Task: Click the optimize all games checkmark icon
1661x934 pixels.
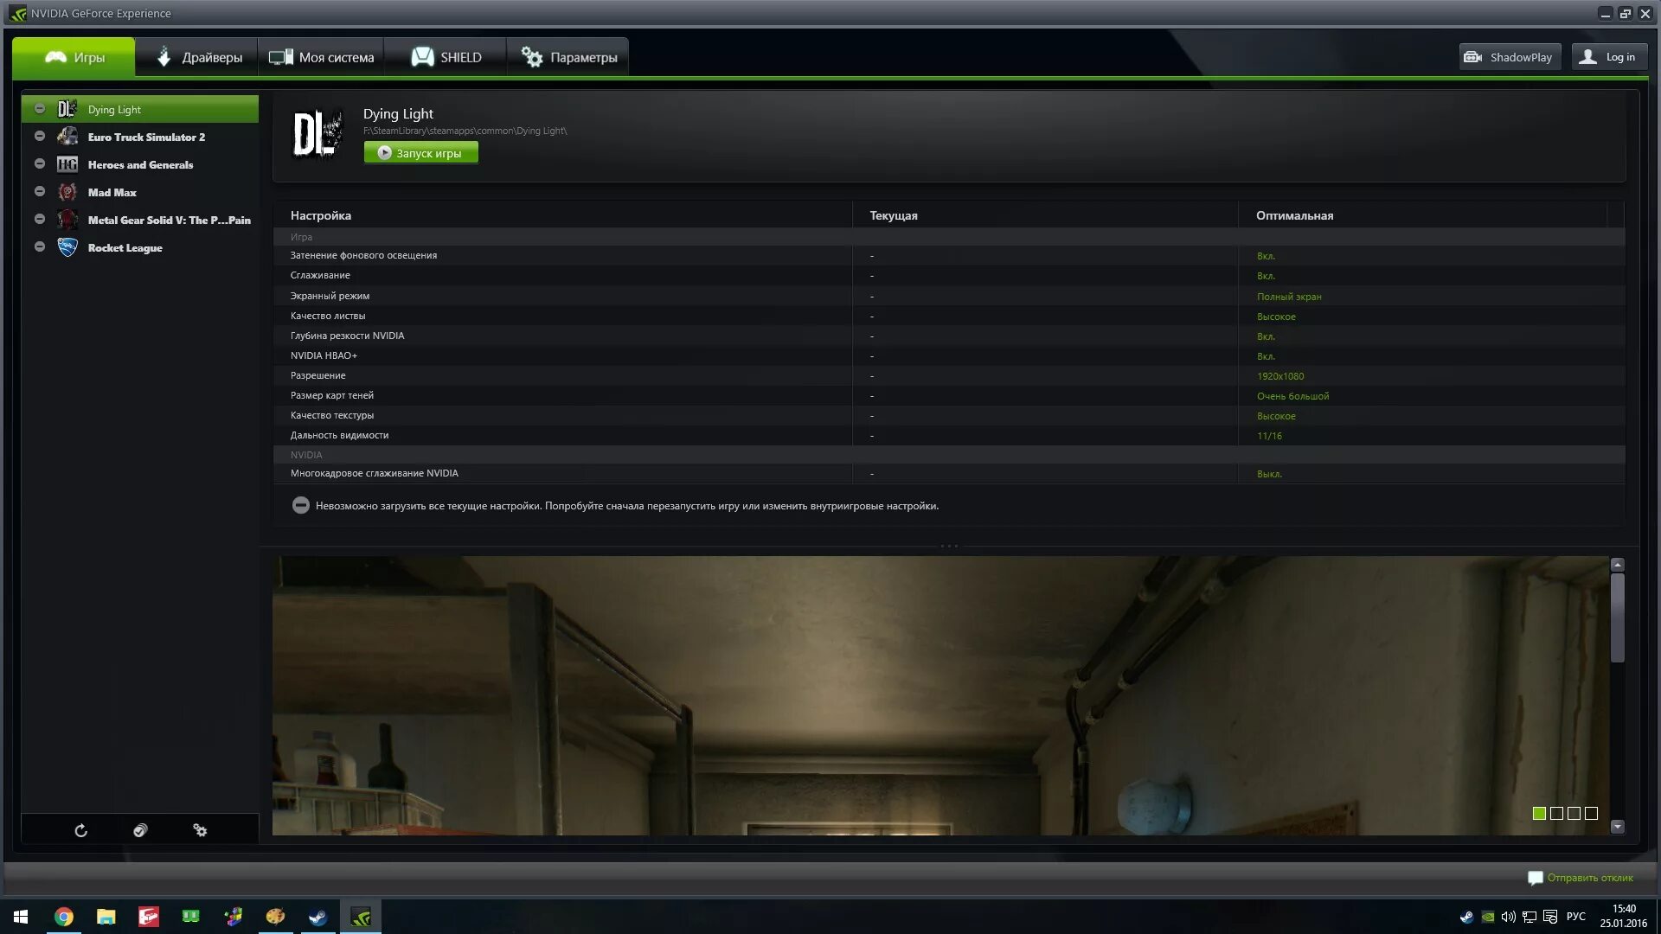Action: (x=140, y=830)
